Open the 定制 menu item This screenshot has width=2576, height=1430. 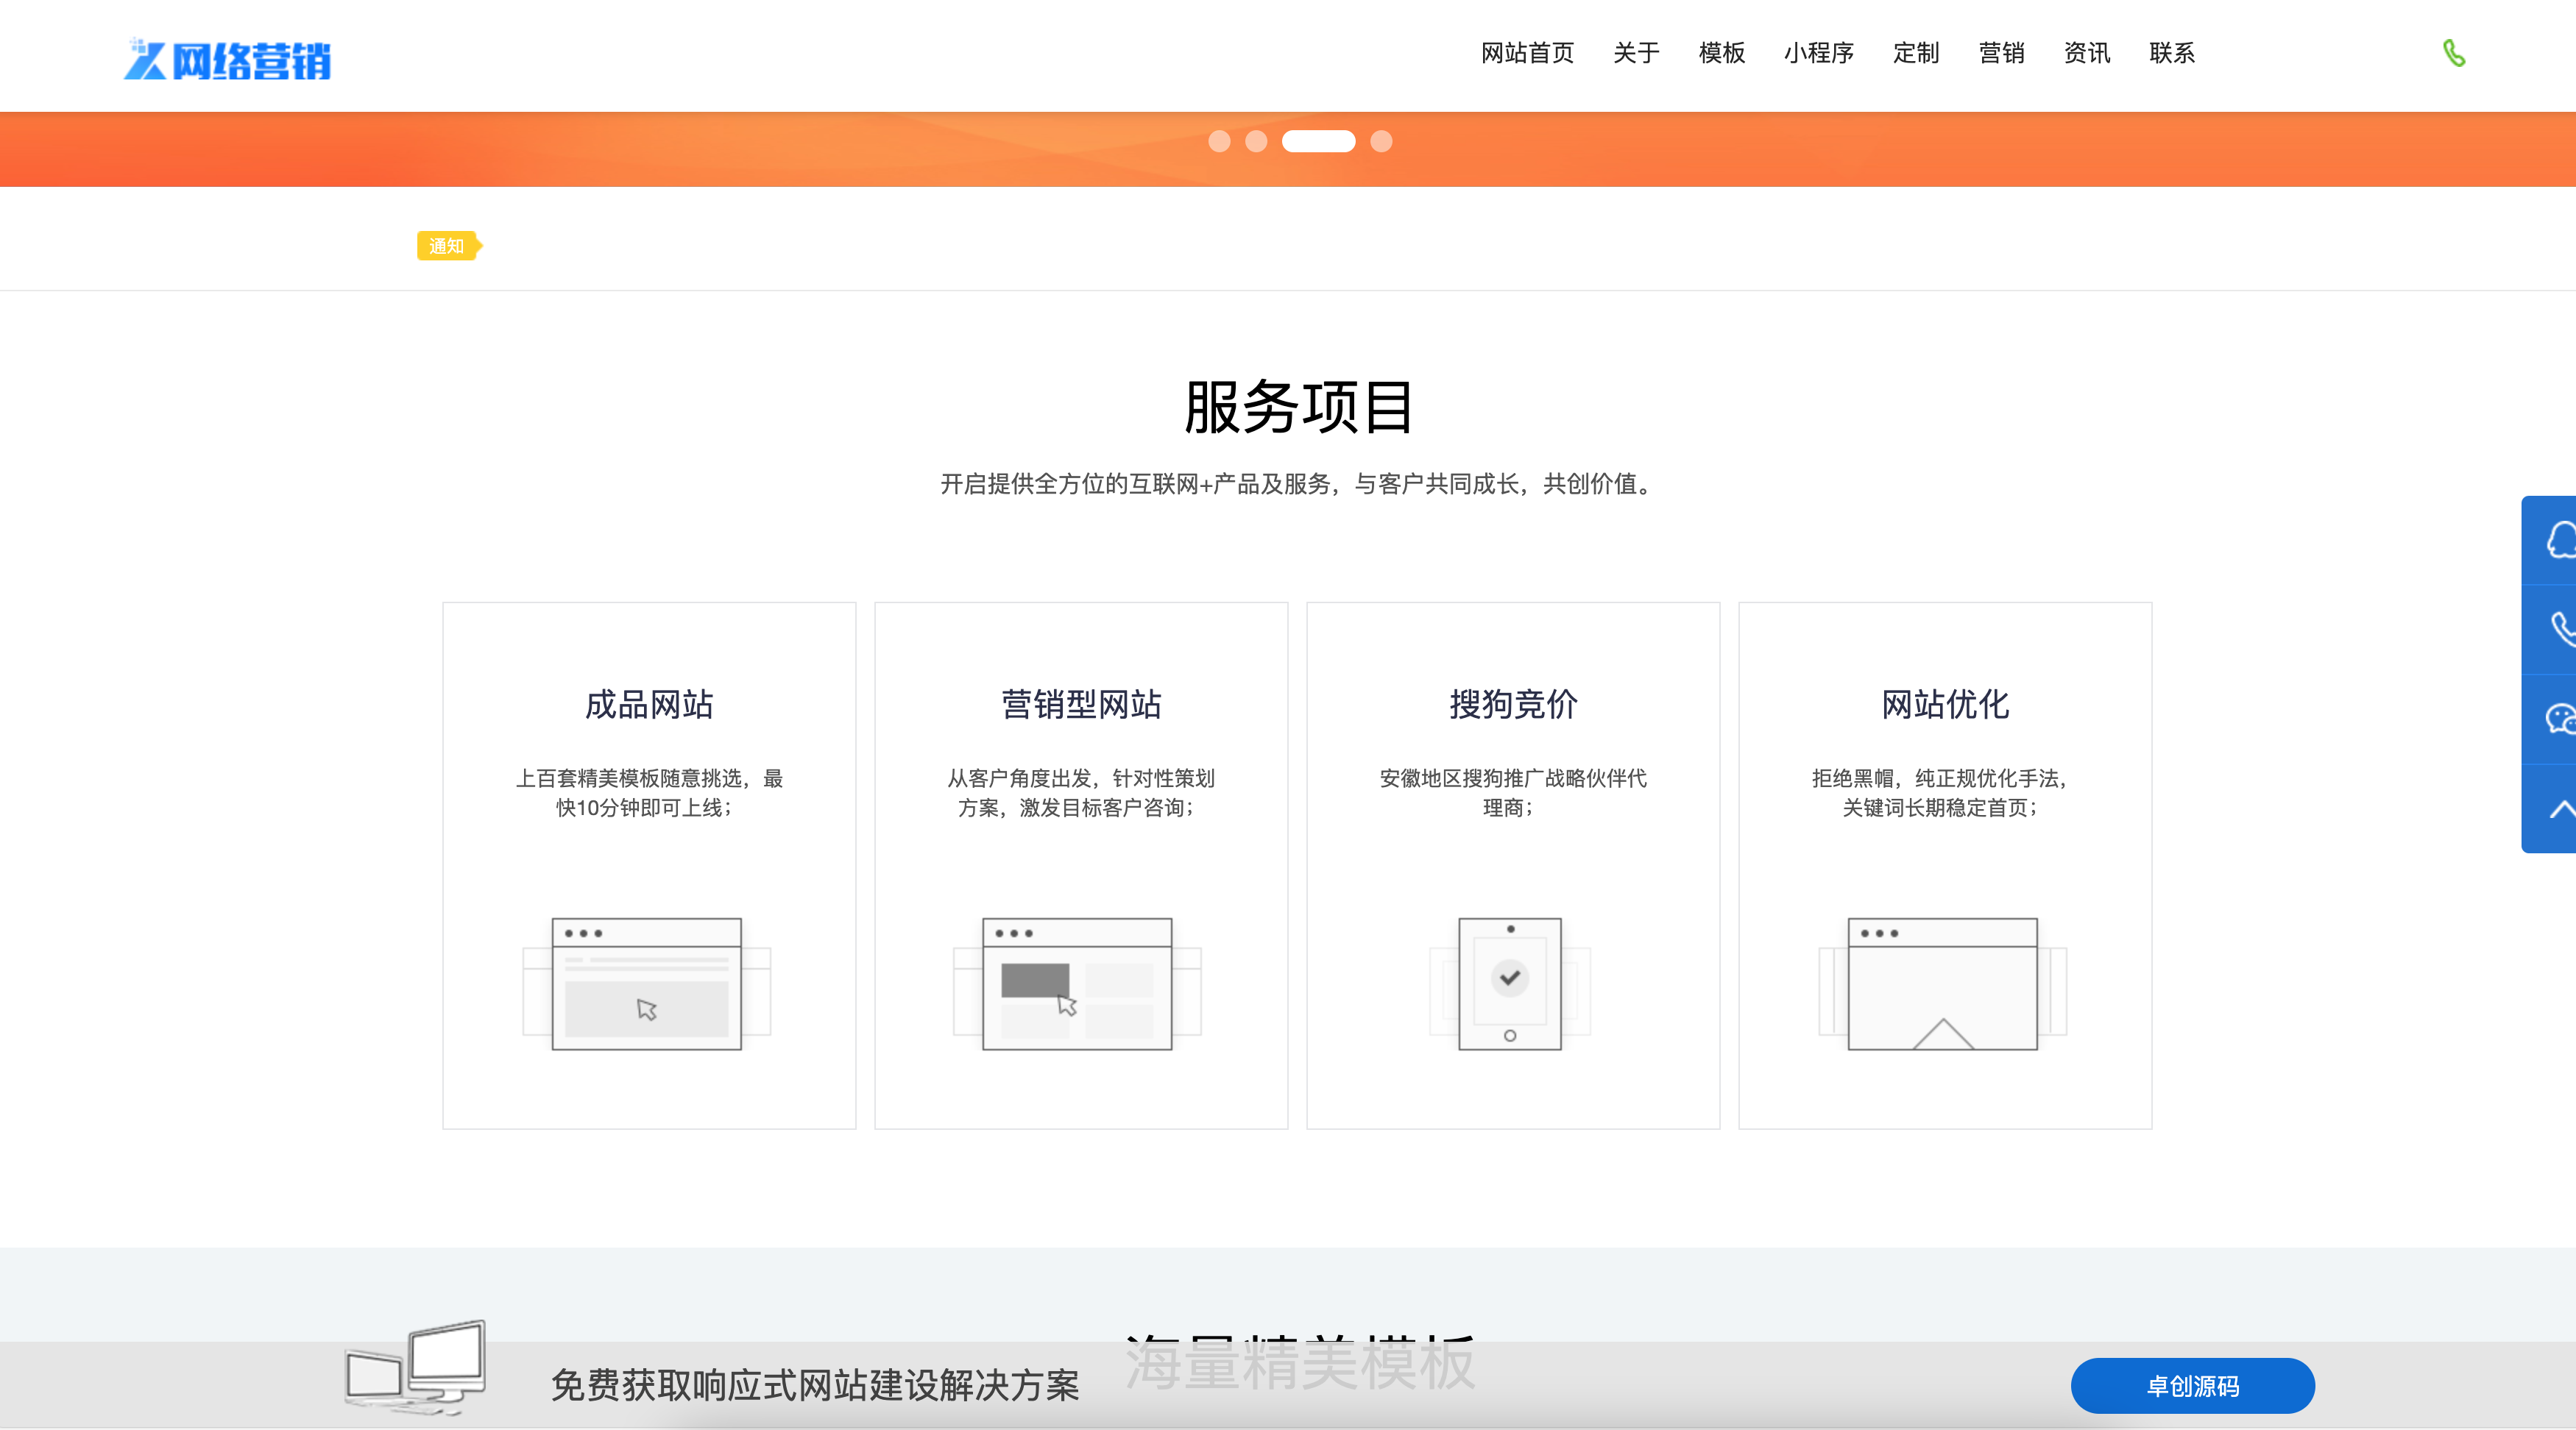[x=1915, y=53]
